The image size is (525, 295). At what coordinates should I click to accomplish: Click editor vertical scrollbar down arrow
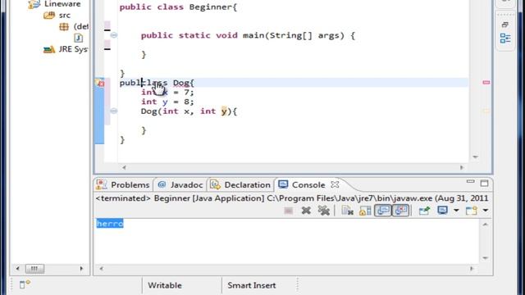pos(476,157)
